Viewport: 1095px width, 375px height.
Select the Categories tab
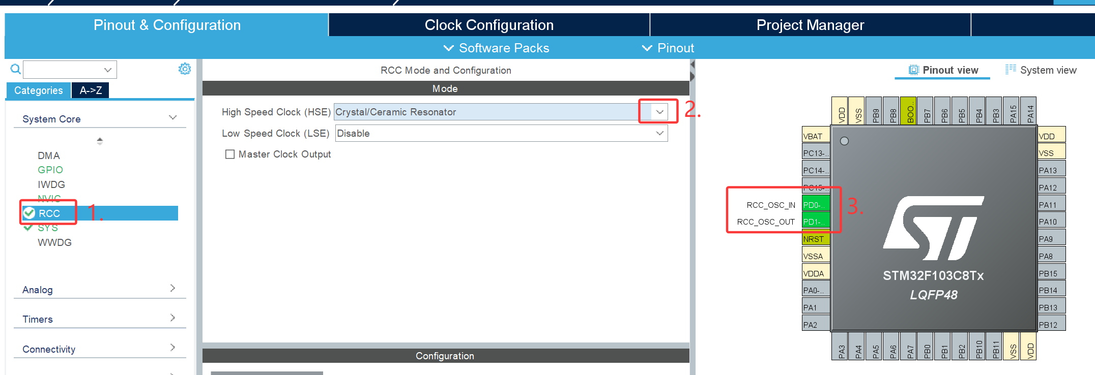point(39,90)
